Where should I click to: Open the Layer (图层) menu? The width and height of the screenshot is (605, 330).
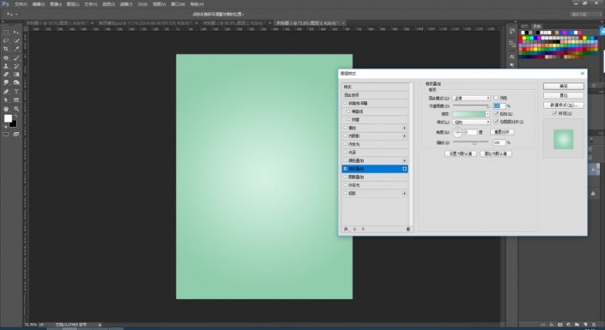pos(73,4)
